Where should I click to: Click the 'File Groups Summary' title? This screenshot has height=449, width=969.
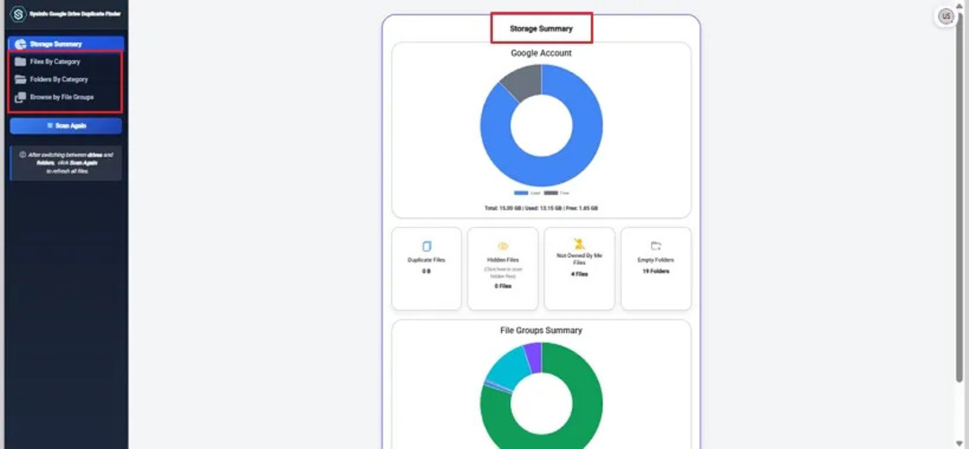[542, 330]
